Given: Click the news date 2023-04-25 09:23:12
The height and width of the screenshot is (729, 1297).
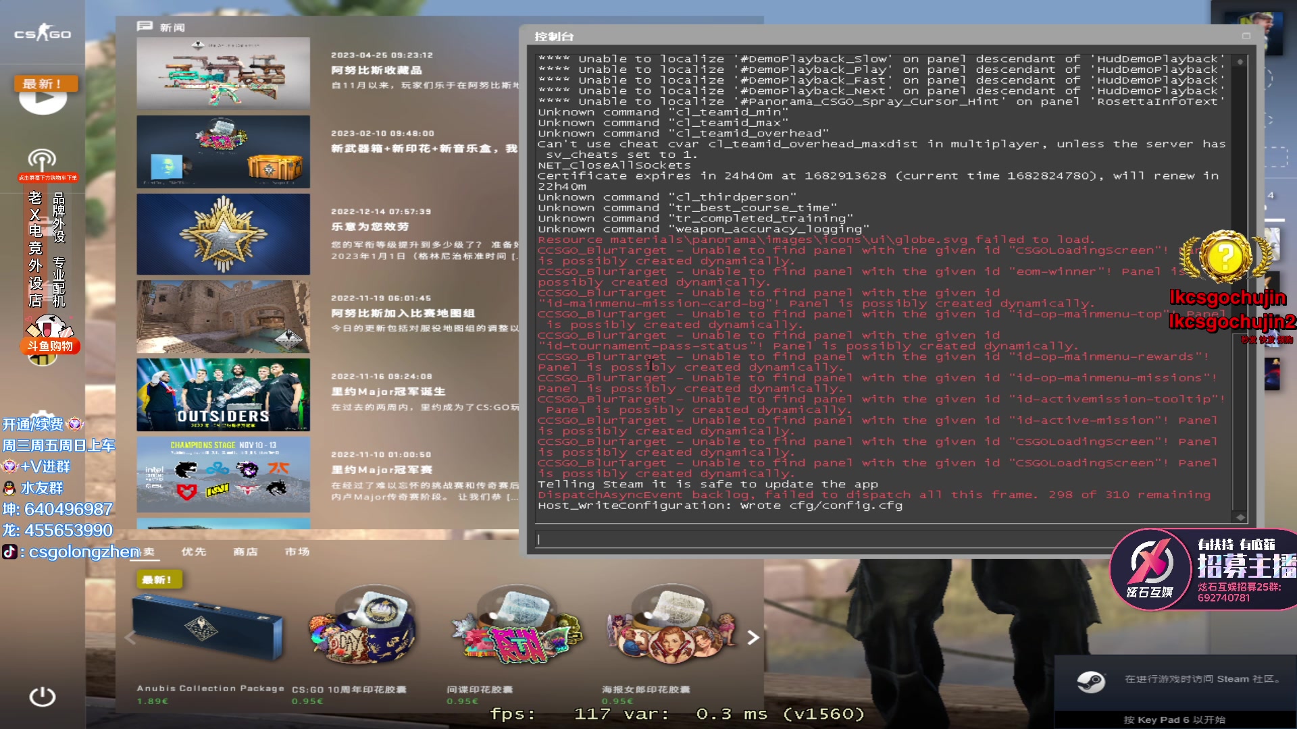Looking at the screenshot, I should (x=382, y=55).
